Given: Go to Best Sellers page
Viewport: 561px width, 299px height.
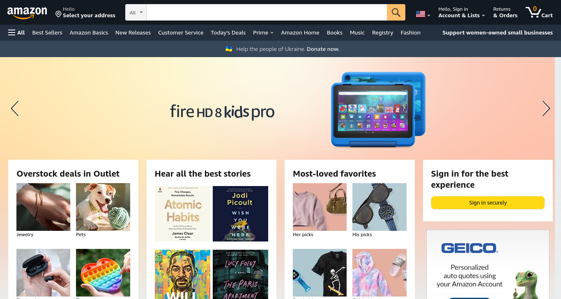Looking at the screenshot, I should [x=47, y=32].
